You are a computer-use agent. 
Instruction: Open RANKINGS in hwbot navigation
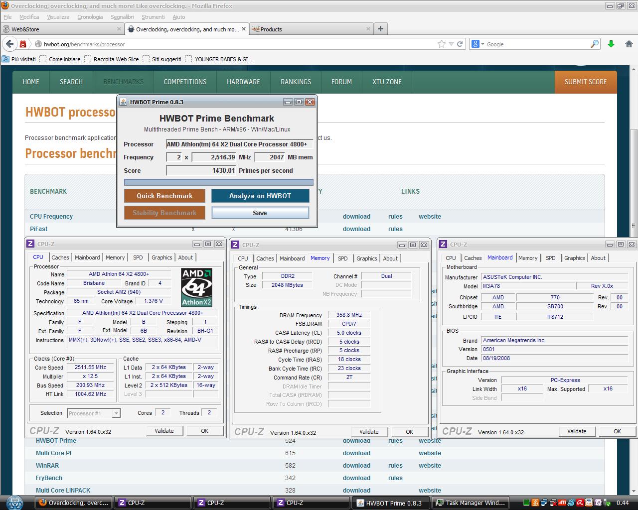pyautogui.click(x=296, y=82)
